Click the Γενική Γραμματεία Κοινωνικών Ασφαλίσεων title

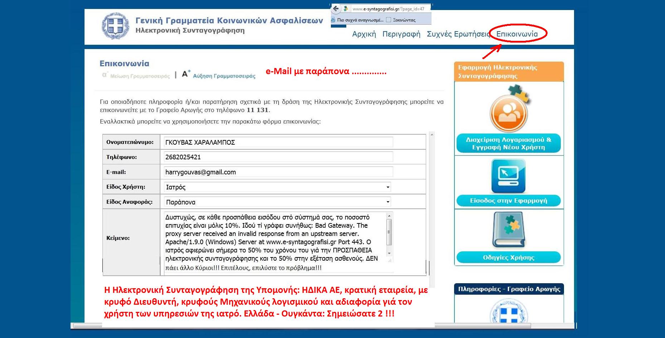[x=229, y=21]
